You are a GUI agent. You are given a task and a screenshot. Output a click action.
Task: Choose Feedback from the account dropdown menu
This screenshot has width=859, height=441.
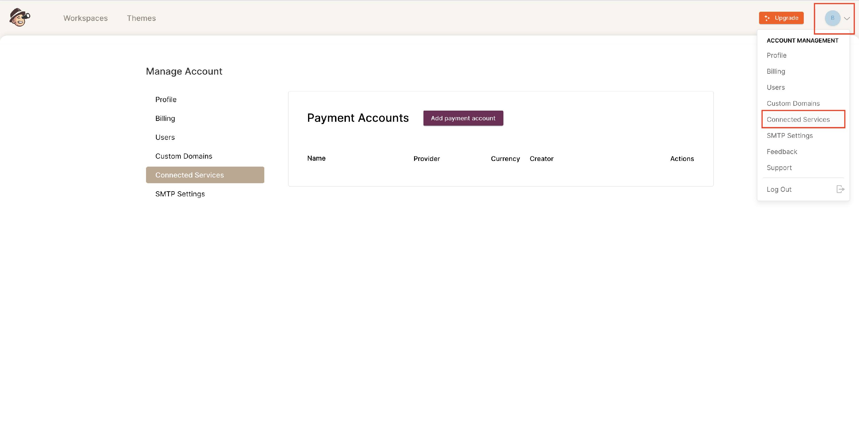(782, 151)
